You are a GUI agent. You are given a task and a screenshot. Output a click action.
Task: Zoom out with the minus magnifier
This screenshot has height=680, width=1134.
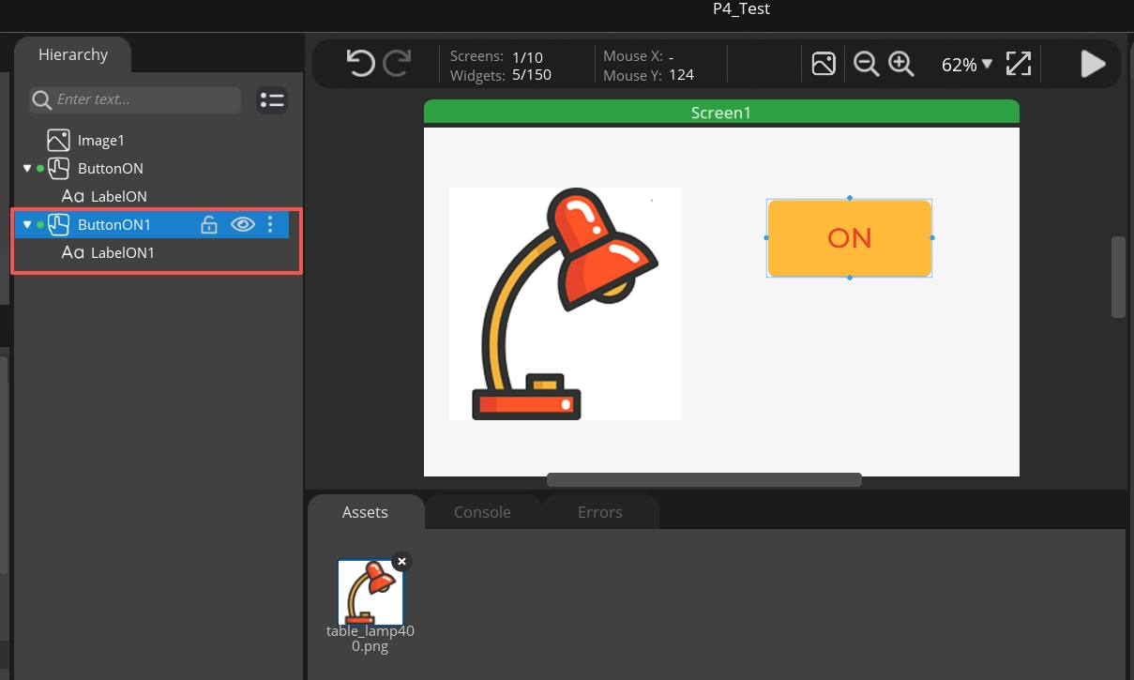point(866,64)
